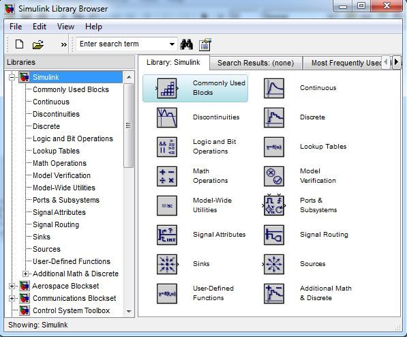
Task: Select Model Verification in the tree
Action: [61, 175]
